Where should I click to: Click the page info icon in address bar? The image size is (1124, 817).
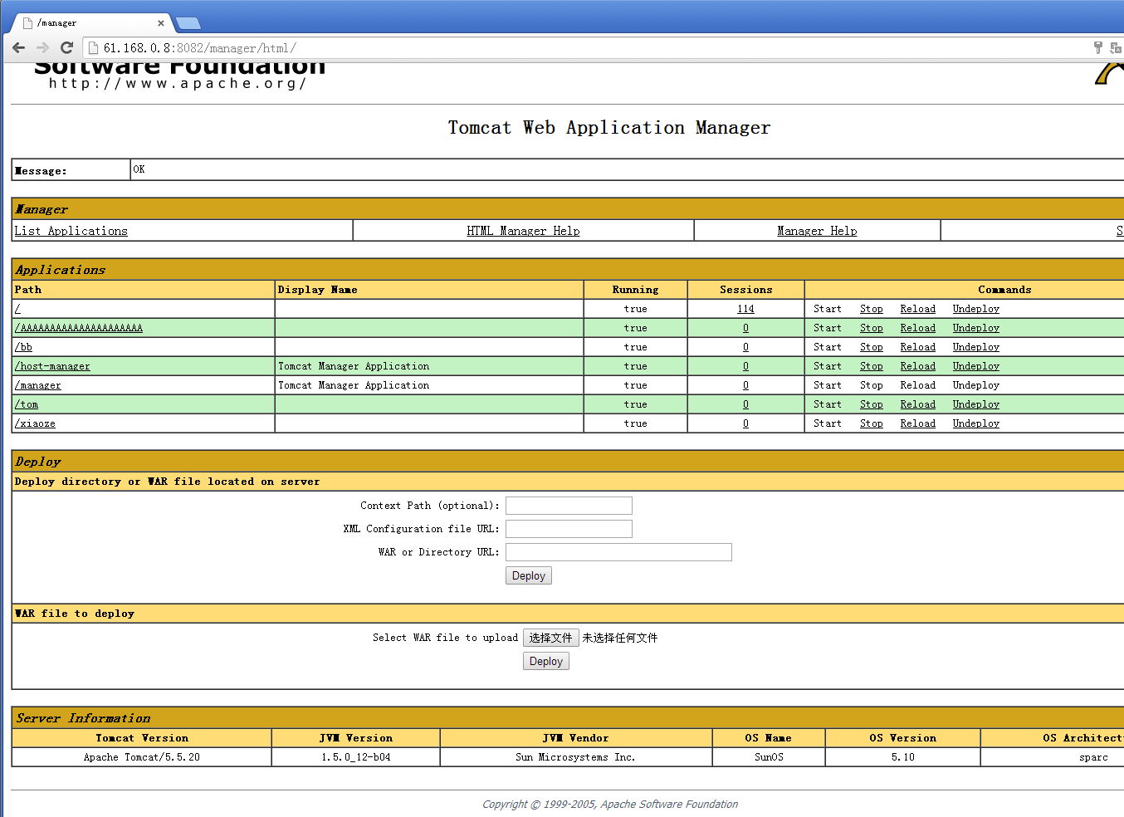pyautogui.click(x=94, y=48)
